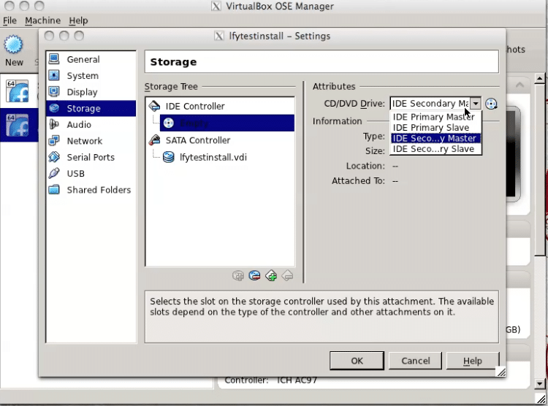Viewport: 548px width, 406px height.
Task: Open the File menu
Action: point(9,20)
